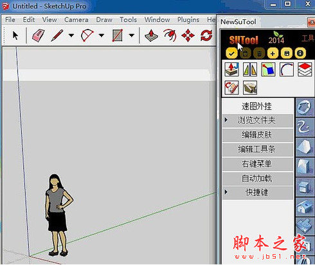Open the Camera menu
Viewport: 315px width, 265px height.
[76, 20]
